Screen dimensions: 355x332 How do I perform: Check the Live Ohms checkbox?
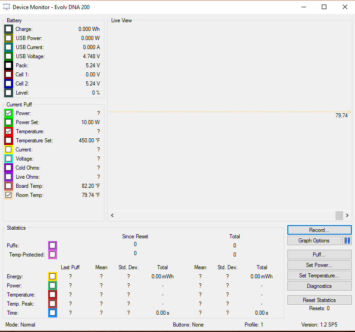(x=9, y=177)
